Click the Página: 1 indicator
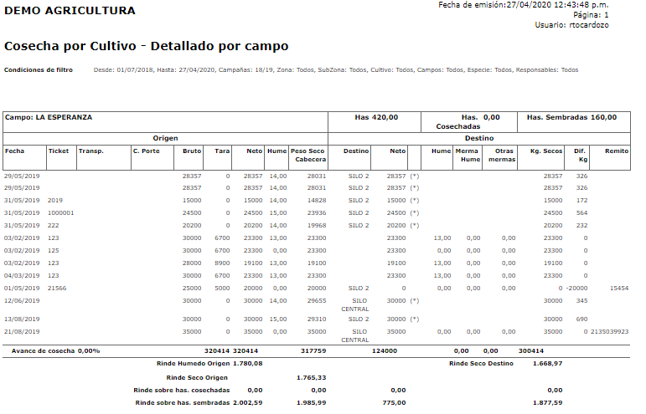 click(591, 15)
